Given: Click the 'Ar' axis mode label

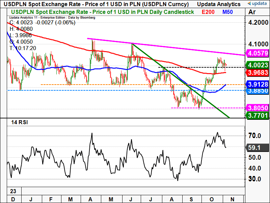Looking at the screenshot, I should (x=252, y=12).
